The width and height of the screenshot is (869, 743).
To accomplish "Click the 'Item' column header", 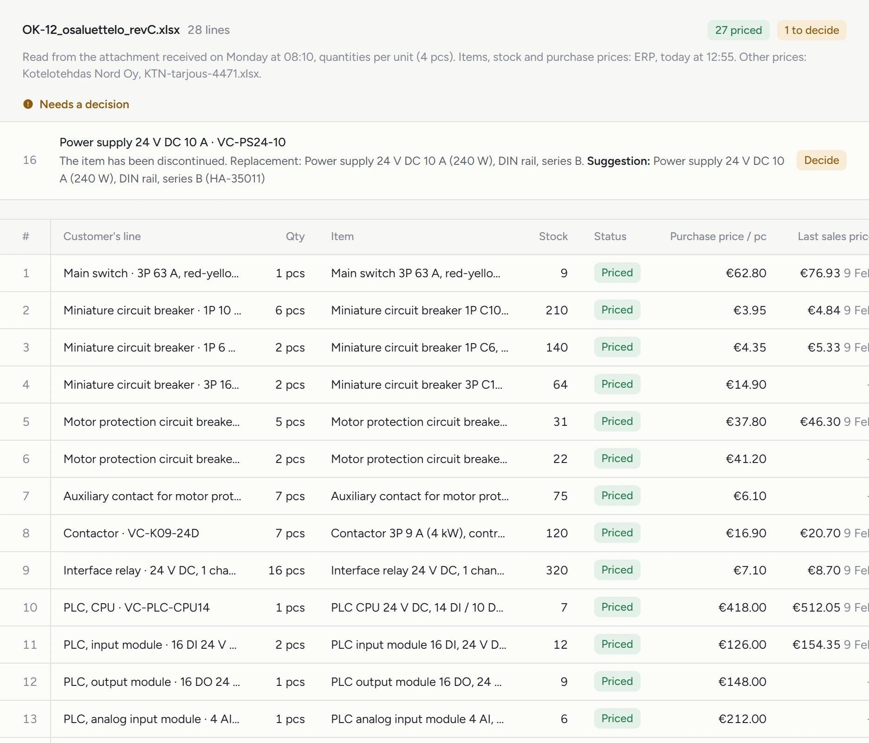I will [x=342, y=236].
